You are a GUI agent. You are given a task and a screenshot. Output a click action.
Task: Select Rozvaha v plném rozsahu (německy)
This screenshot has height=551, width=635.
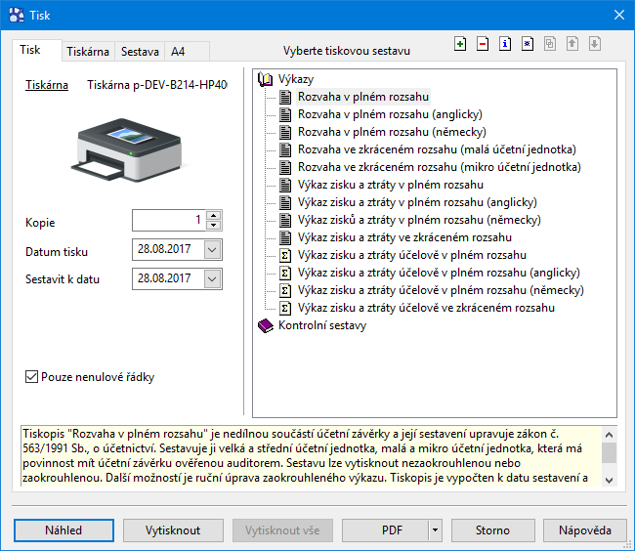[x=392, y=132]
